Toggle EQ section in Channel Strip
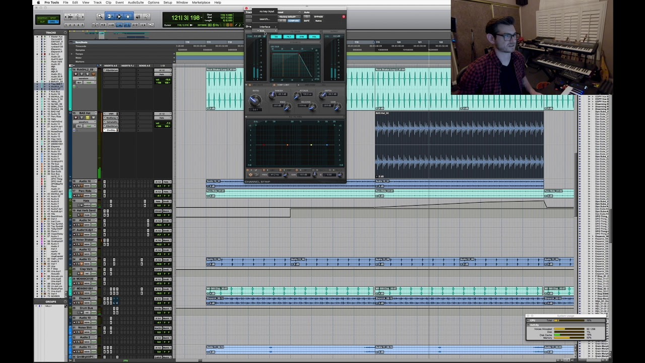The height and width of the screenshot is (363, 645). (x=276, y=37)
